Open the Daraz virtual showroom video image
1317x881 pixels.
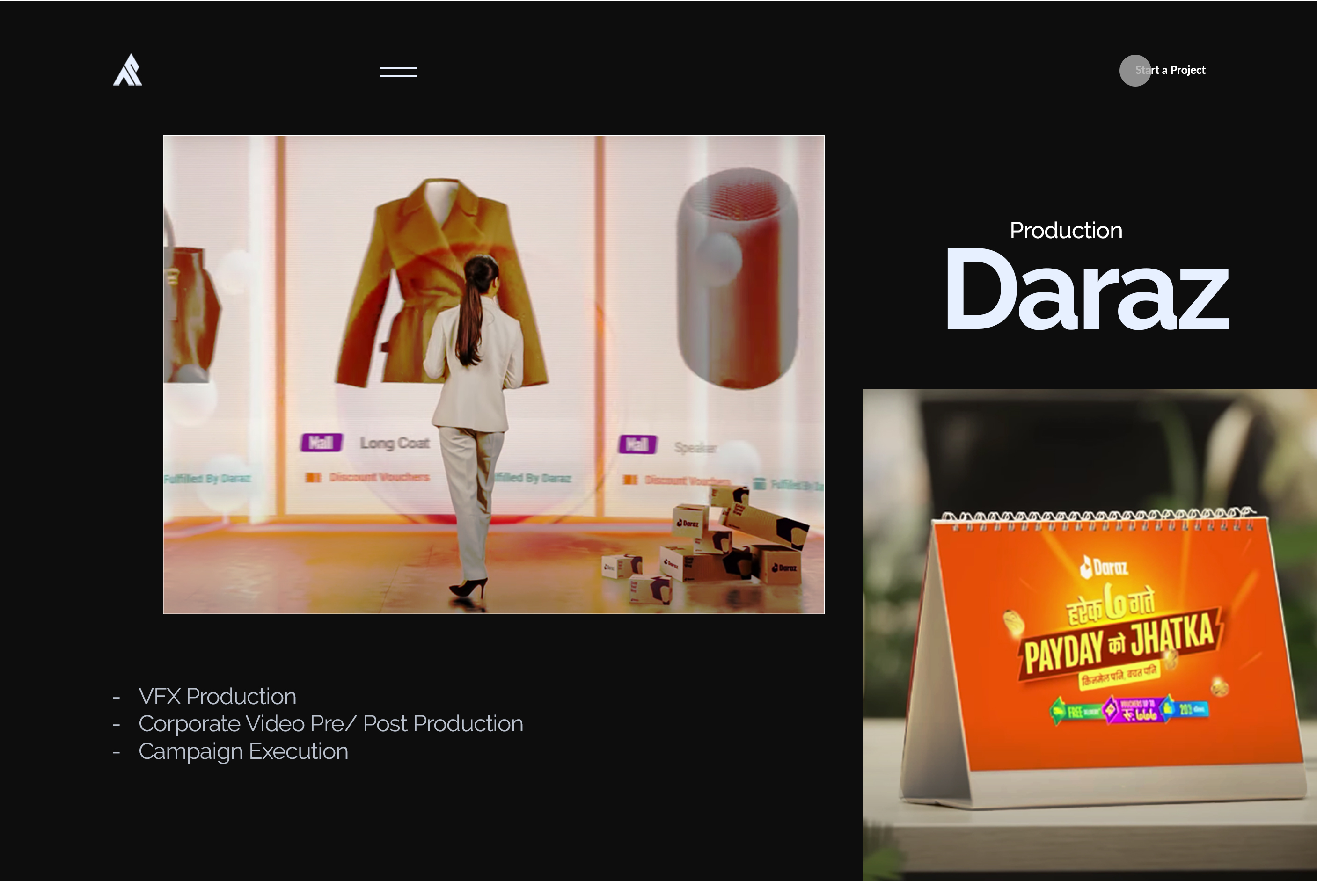click(x=493, y=375)
